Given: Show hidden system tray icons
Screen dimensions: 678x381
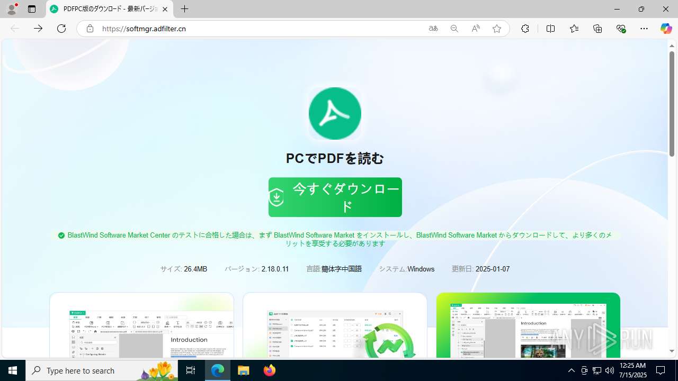Looking at the screenshot, I should tap(571, 370).
